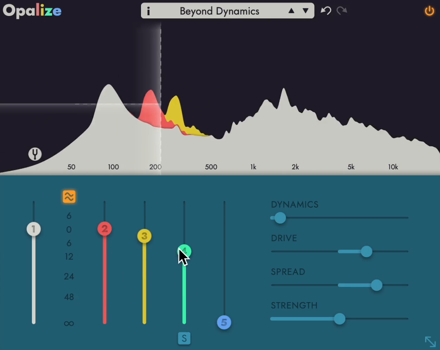The height and width of the screenshot is (350, 440).
Task: Toggle the orange wave mode icon
Action: pos(69,196)
